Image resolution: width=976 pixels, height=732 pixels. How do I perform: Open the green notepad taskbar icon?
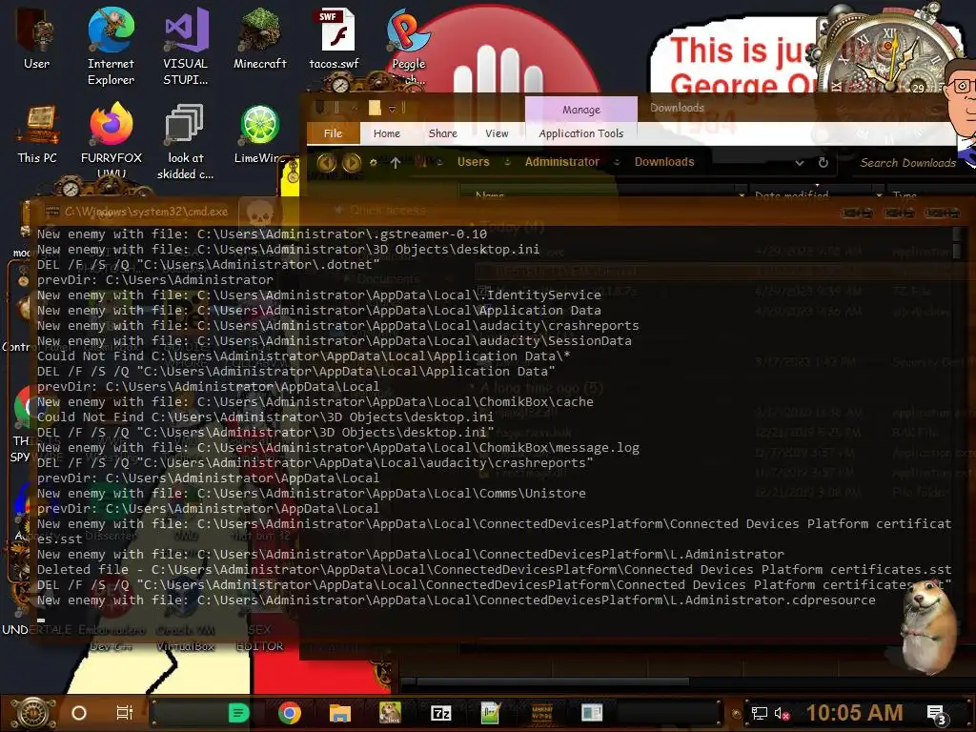pos(491,713)
